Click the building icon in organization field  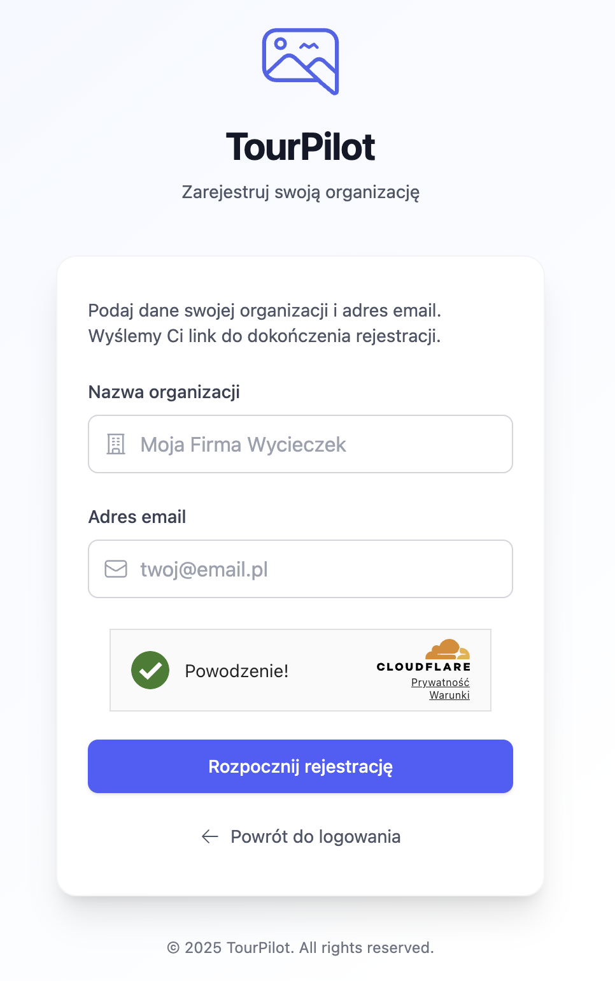coord(116,444)
